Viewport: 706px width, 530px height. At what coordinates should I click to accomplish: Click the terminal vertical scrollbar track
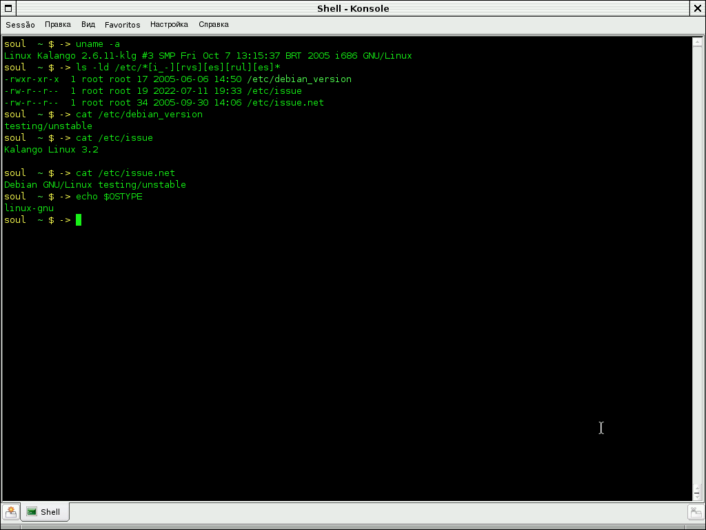point(697,266)
